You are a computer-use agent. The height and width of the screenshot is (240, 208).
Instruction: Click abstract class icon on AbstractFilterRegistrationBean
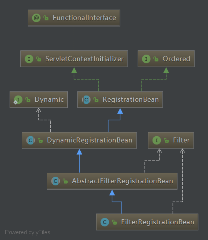click(x=55, y=181)
